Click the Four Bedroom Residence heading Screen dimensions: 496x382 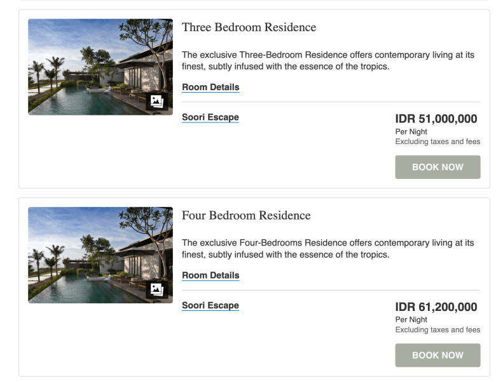tap(246, 216)
